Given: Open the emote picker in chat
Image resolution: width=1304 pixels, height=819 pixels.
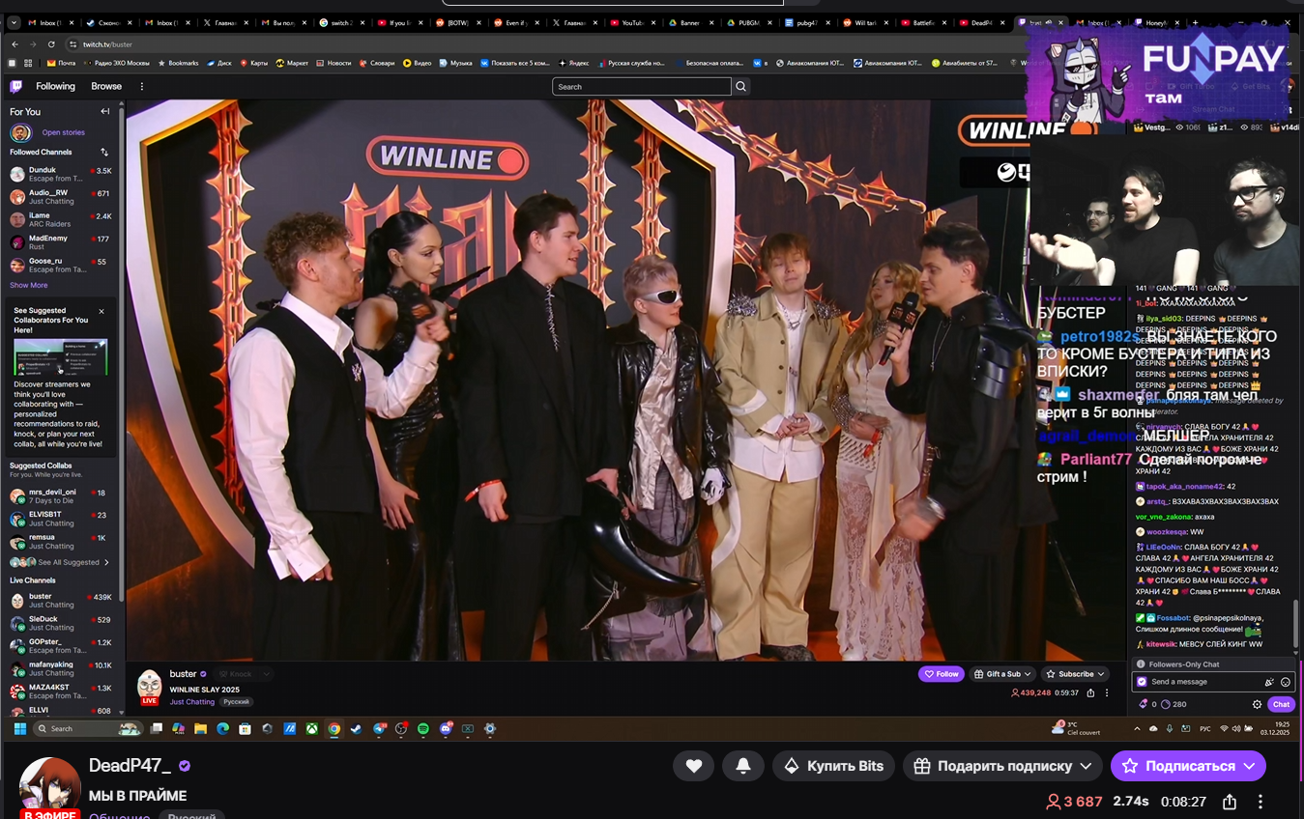Looking at the screenshot, I should click(x=1286, y=682).
